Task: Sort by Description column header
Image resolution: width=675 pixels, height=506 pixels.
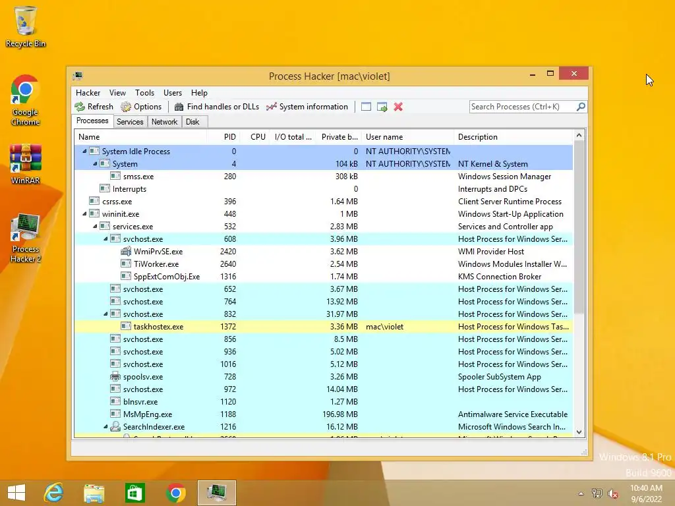Action: pyautogui.click(x=513, y=137)
